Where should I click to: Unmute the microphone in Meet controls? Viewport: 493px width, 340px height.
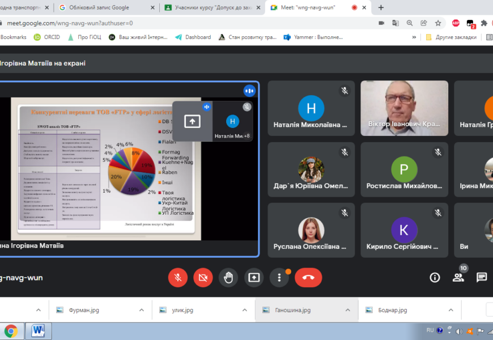tap(178, 278)
